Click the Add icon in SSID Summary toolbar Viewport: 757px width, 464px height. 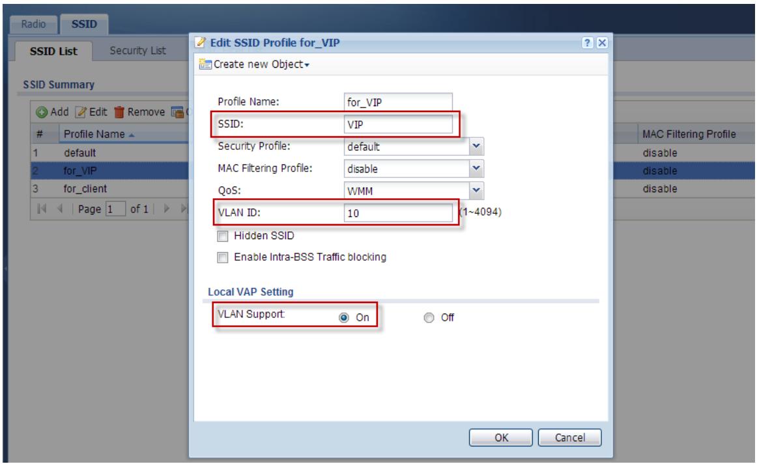[x=42, y=112]
